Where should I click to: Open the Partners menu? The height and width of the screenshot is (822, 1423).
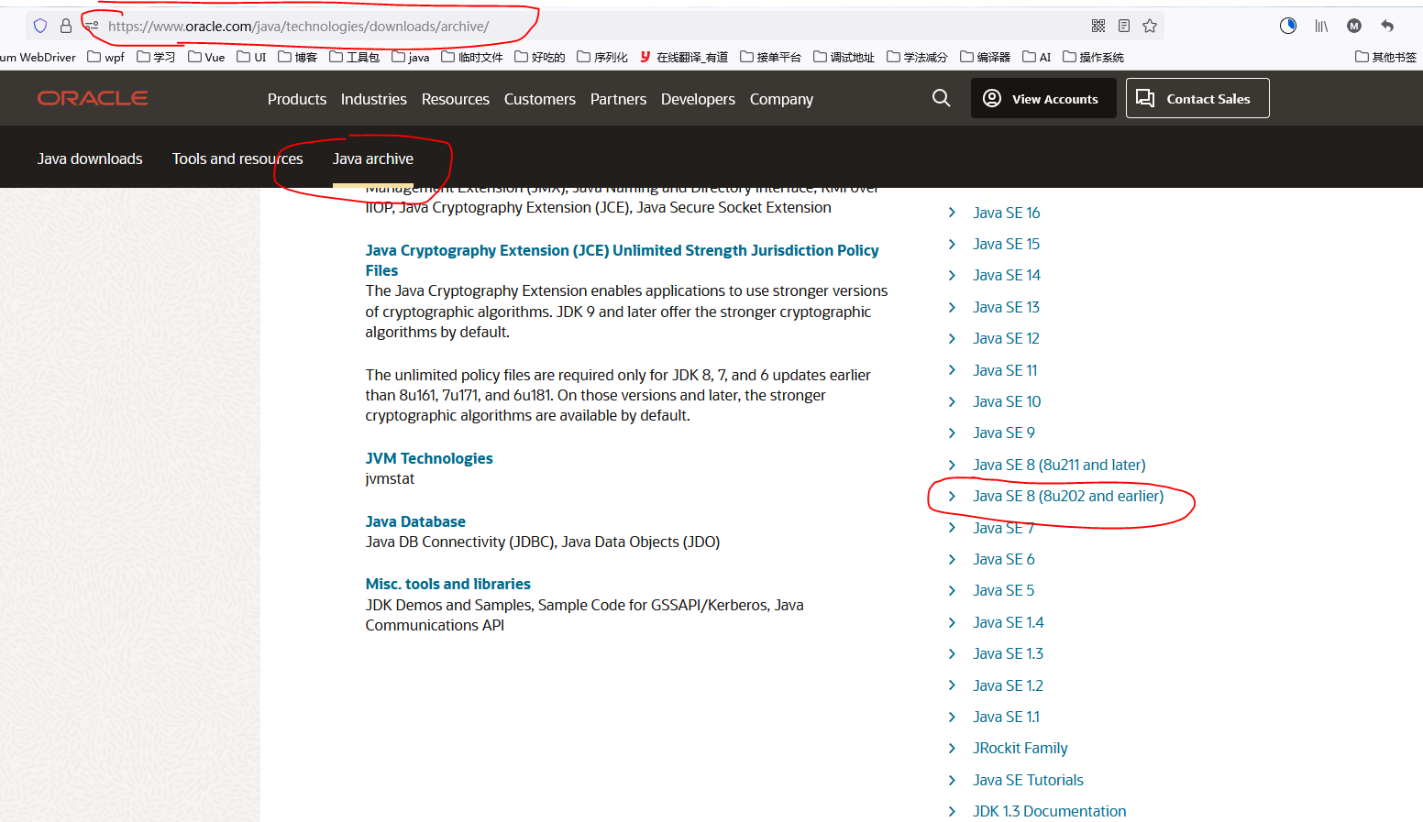point(618,99)
